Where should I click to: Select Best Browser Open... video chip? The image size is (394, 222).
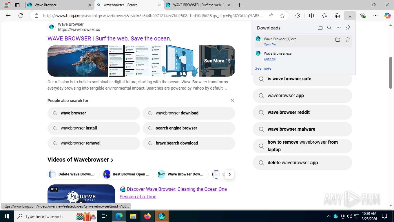click(128, 174)
